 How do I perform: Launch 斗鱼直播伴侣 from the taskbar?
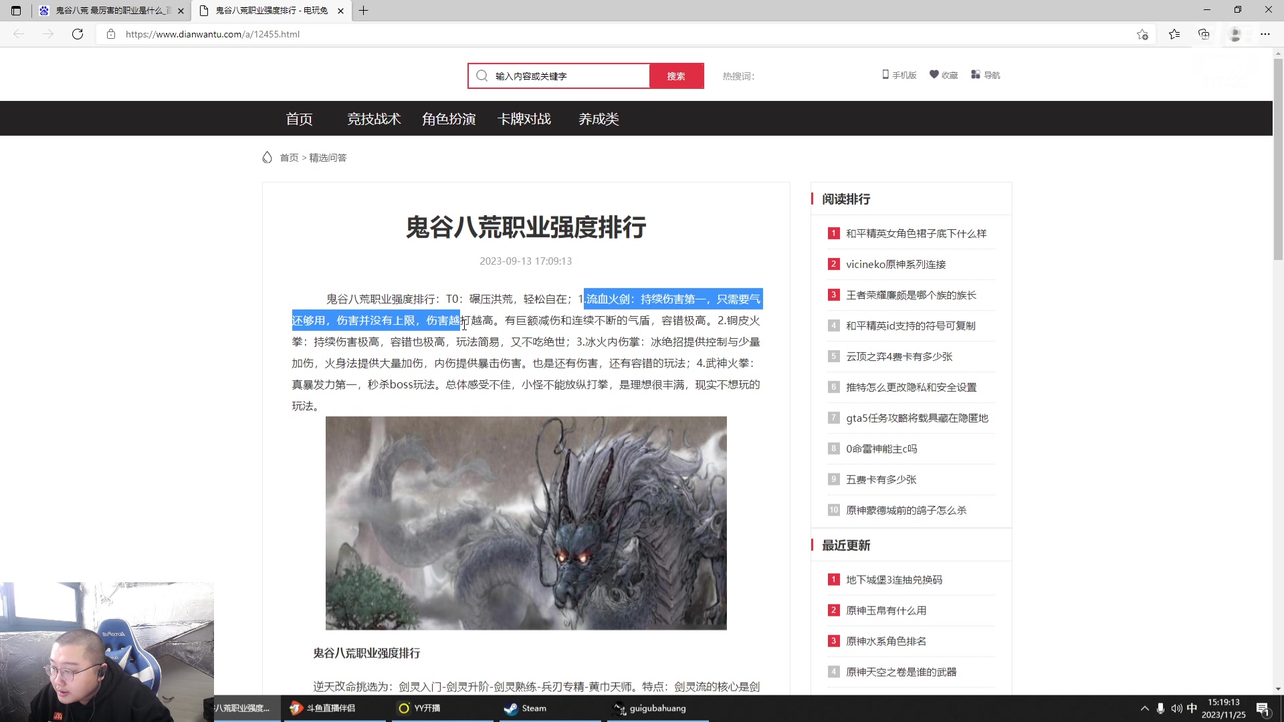[x=328, y=708]
